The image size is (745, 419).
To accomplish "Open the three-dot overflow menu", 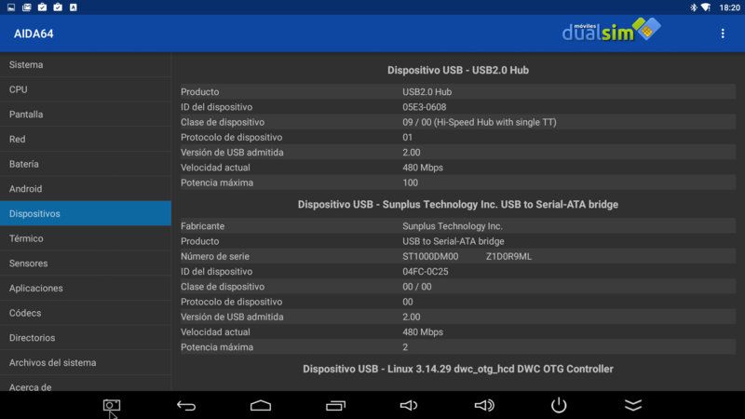I will (723, 34).
